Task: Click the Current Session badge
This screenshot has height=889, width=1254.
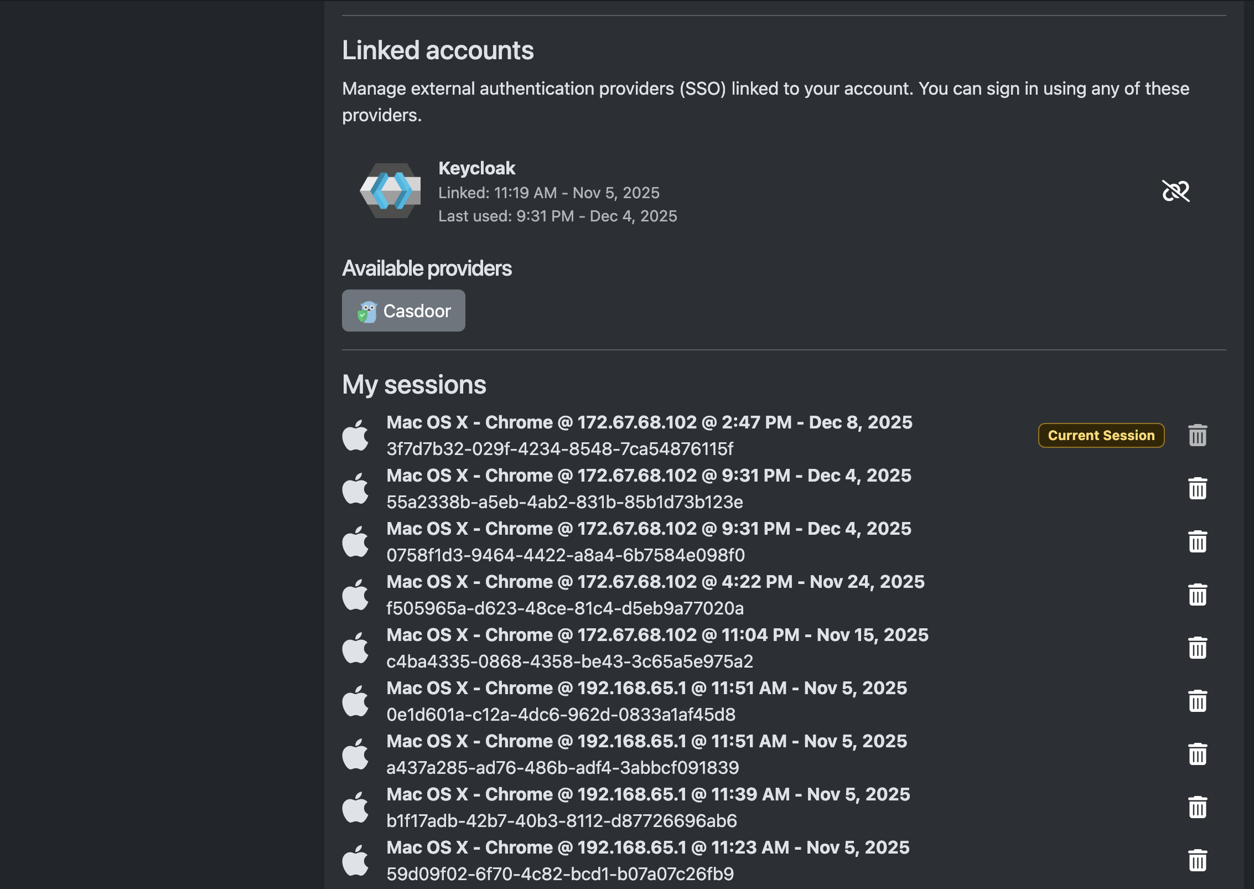Action: pos(1101,435)
